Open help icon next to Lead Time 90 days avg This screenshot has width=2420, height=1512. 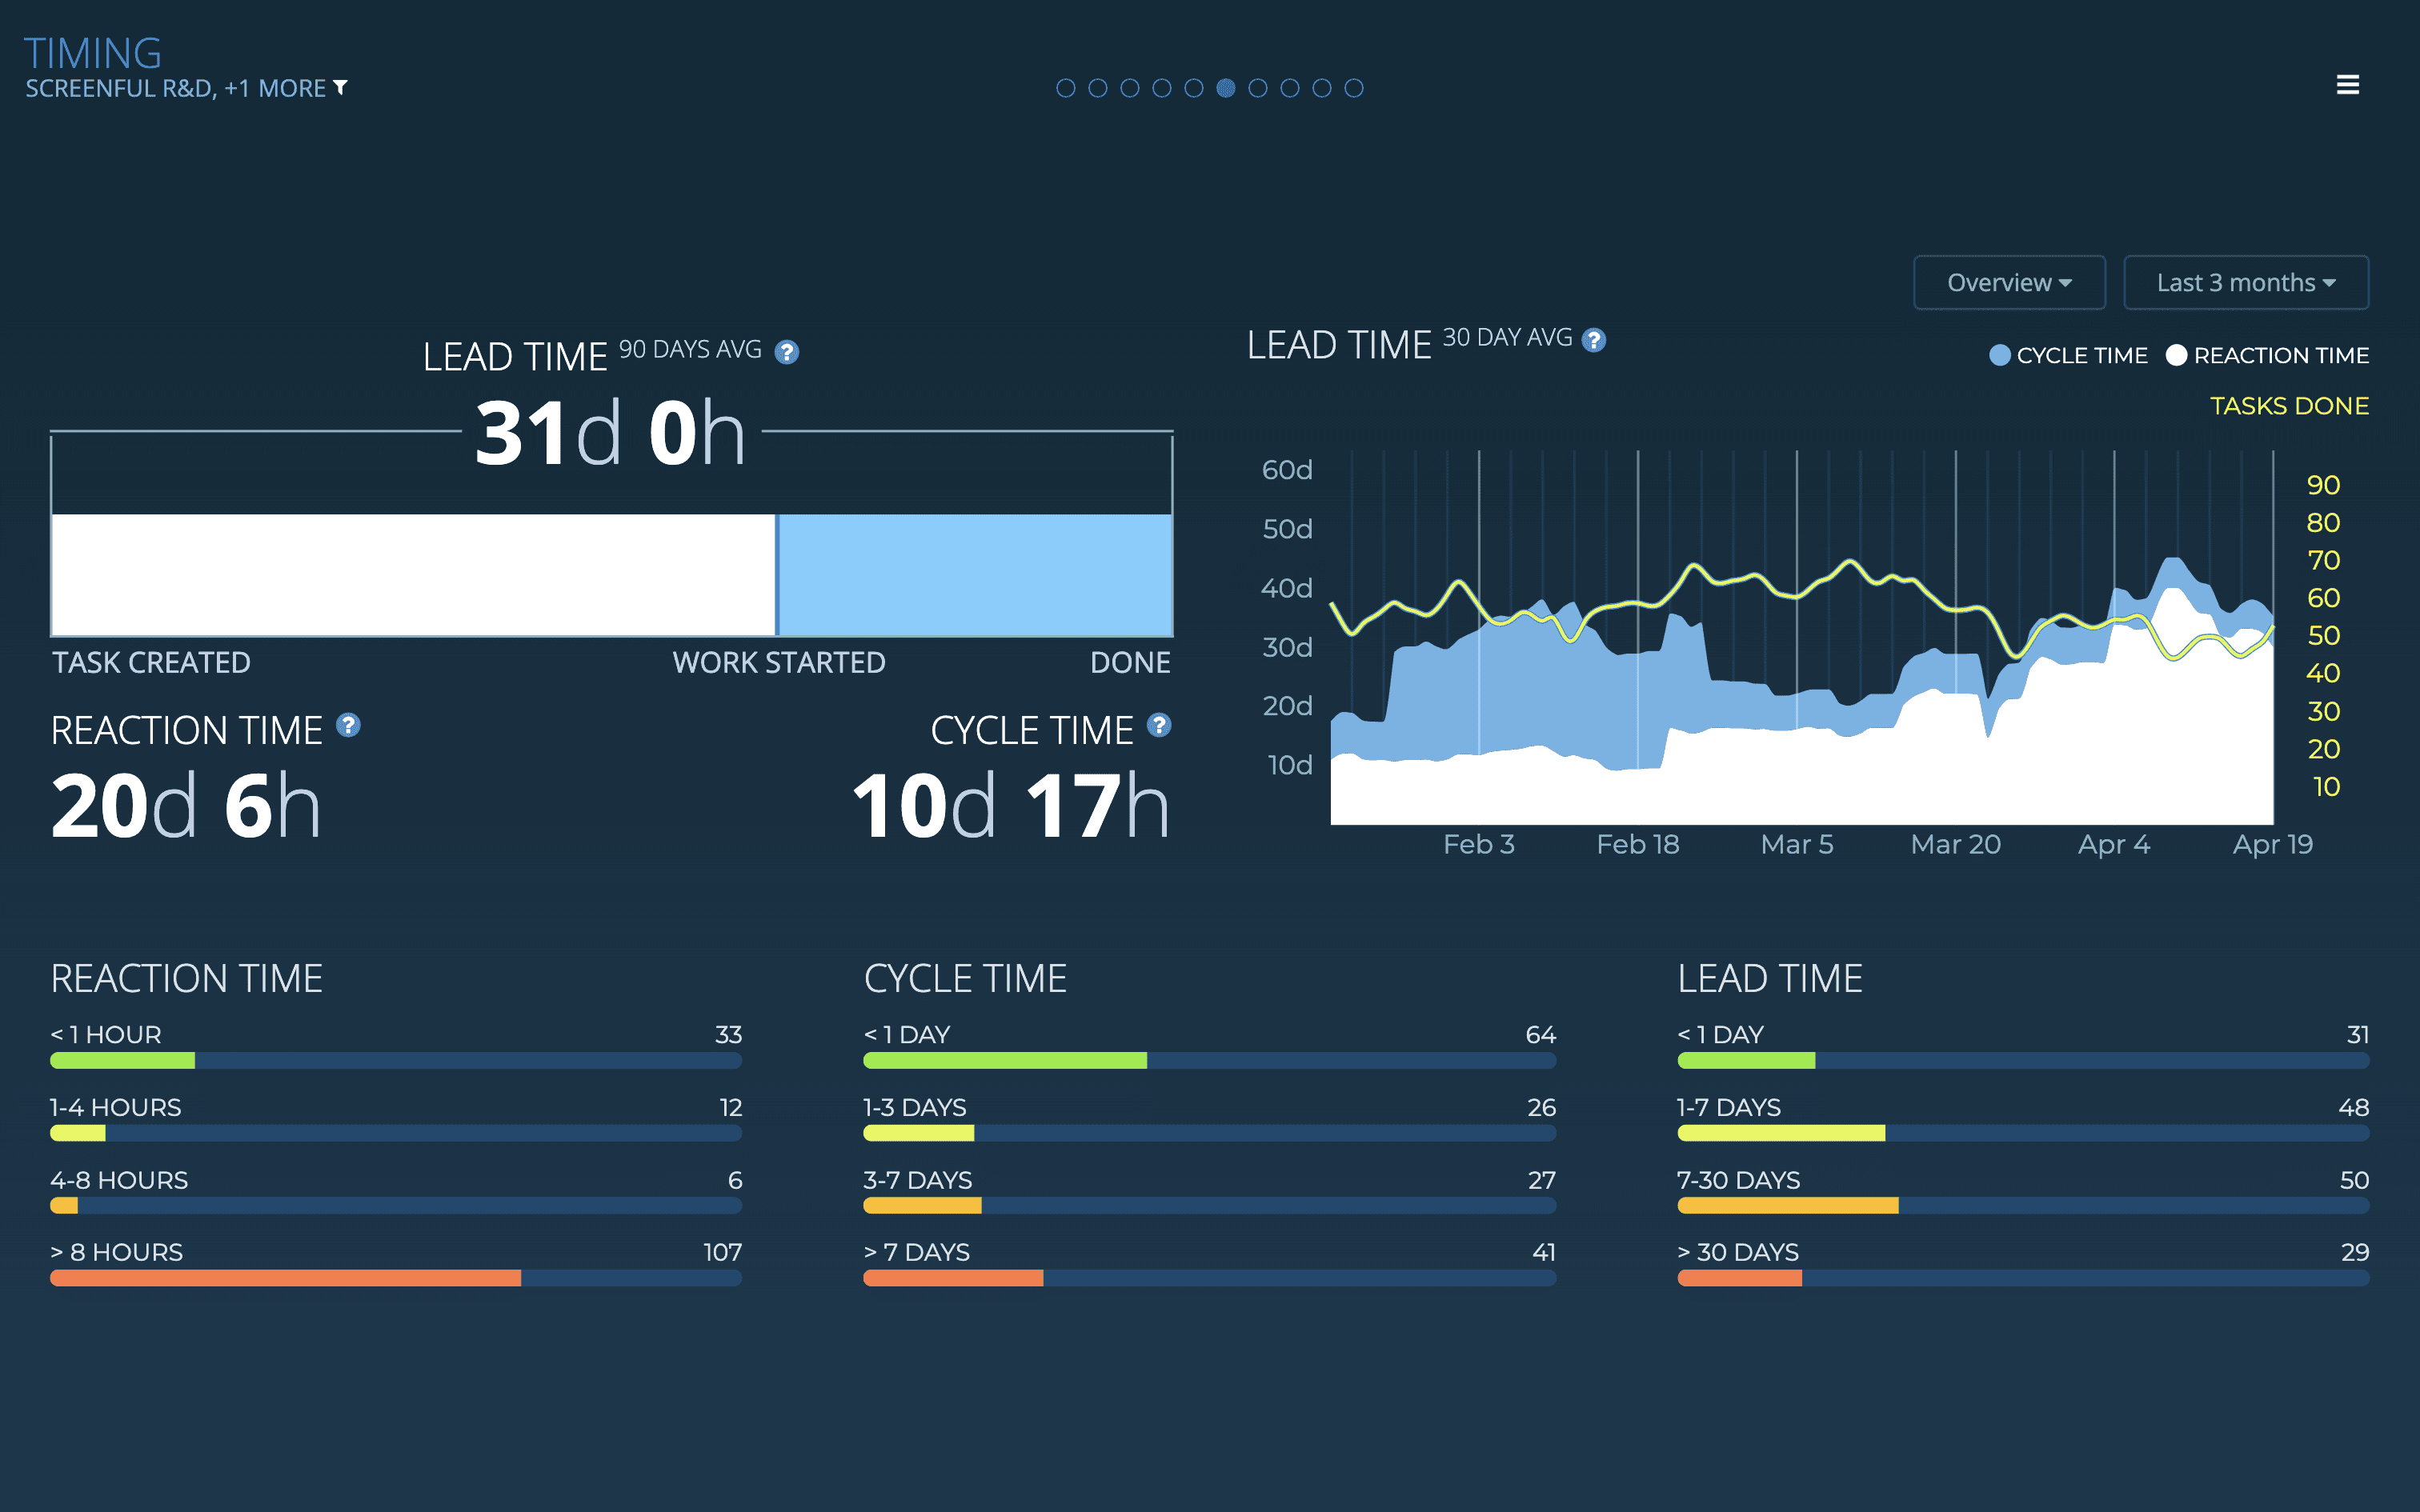pyautogui.click(x=787, y=352)
